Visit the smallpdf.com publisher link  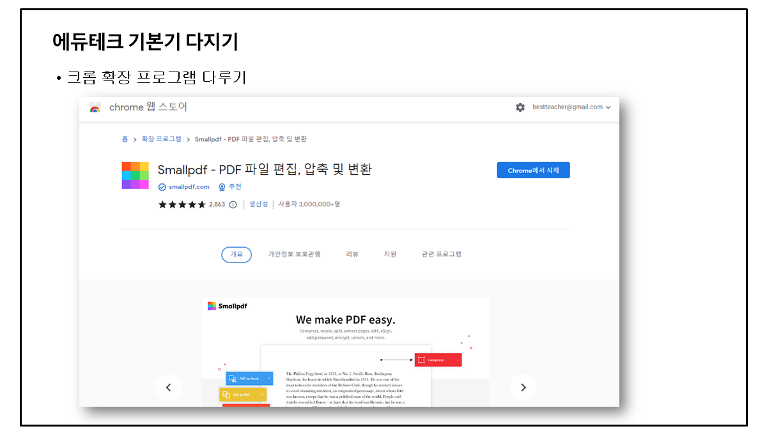pyautogui.click(x=189, y=187)
